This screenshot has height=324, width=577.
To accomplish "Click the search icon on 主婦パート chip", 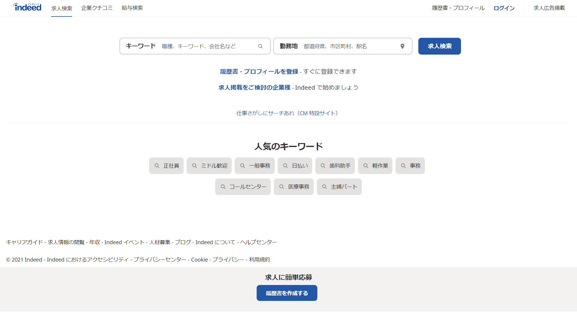I will (325, 187).
